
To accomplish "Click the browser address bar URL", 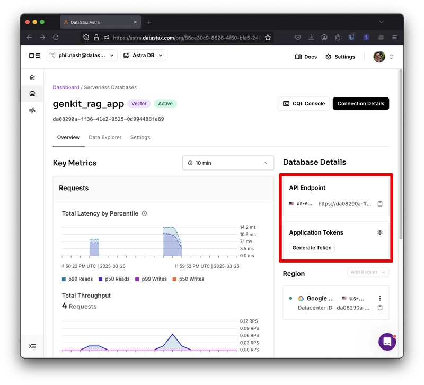I will coord(187,38).
